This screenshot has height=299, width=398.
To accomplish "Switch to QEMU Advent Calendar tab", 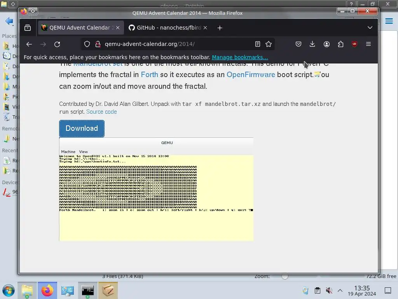I will [81, 28].
